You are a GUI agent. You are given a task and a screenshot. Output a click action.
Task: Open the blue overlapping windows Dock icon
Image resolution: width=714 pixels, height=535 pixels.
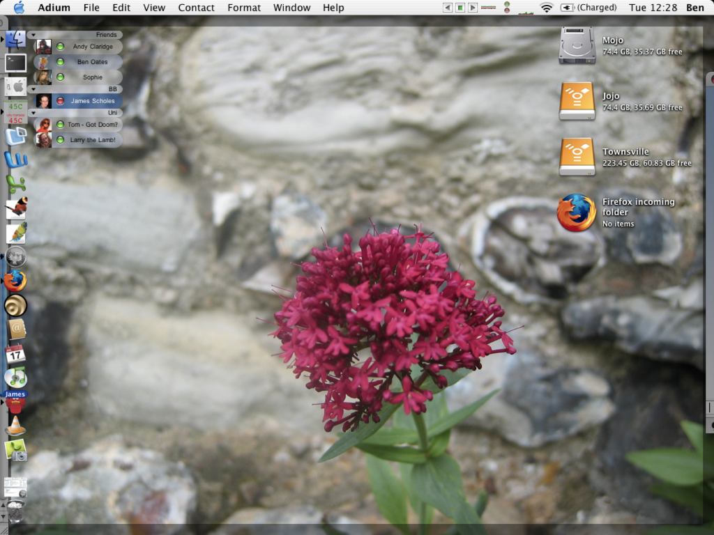pyautogui.click(x=15, y=136)
